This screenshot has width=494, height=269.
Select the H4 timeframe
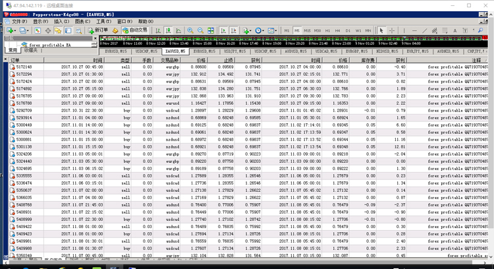[x=337, y=30]
